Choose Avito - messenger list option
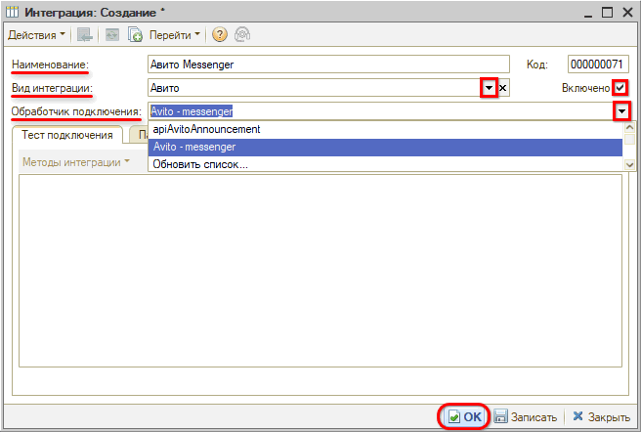The width and height of the screenshot is (641, 432). point(194,147)
